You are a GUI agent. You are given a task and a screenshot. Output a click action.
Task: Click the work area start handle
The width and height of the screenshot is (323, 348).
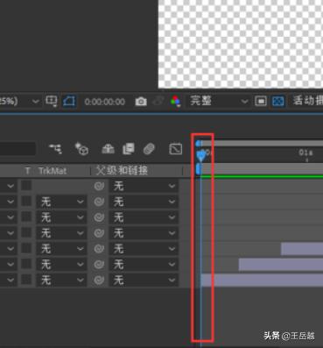pos(198,169)
